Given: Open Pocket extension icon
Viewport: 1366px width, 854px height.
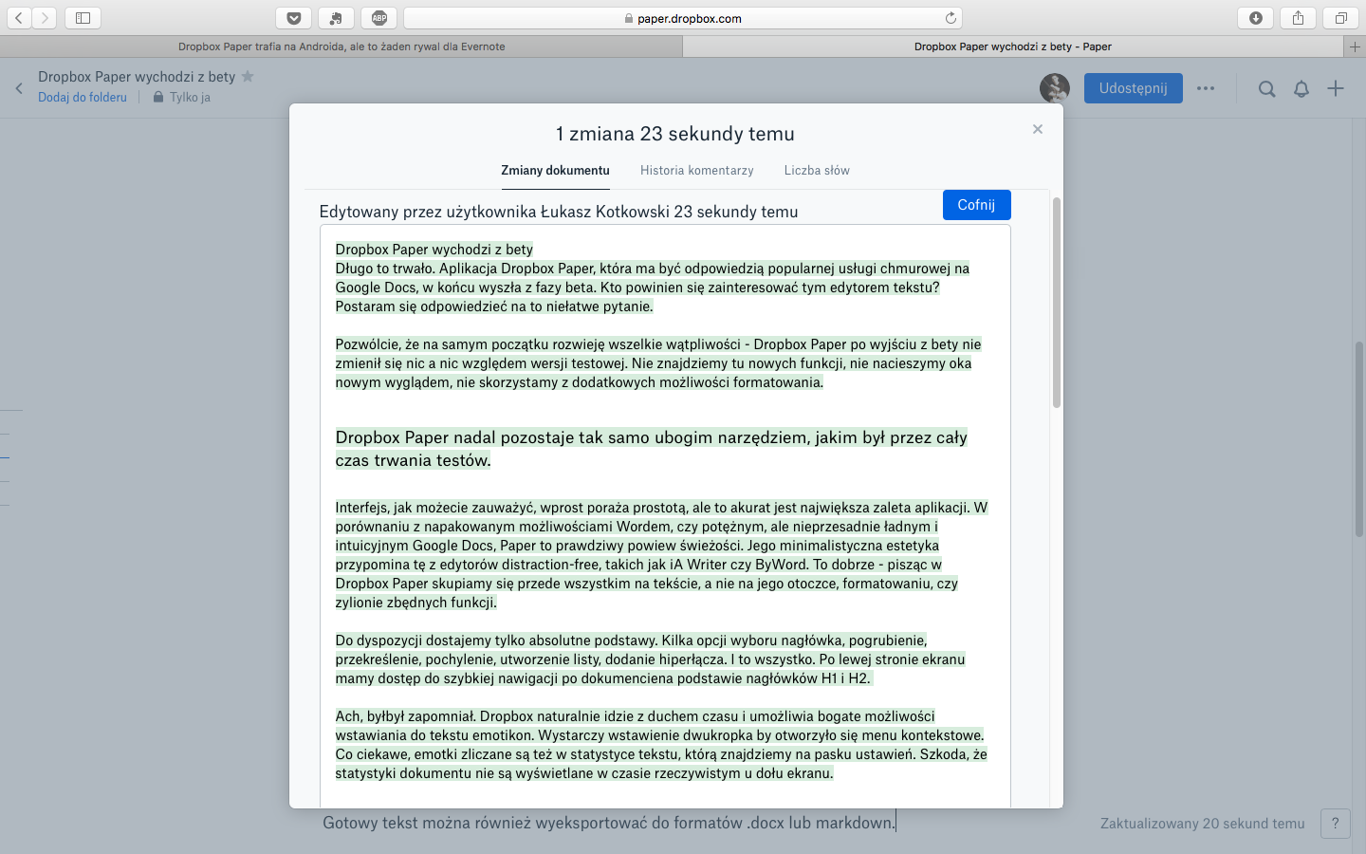Looking at the screenshot, I should click(294, 18).
